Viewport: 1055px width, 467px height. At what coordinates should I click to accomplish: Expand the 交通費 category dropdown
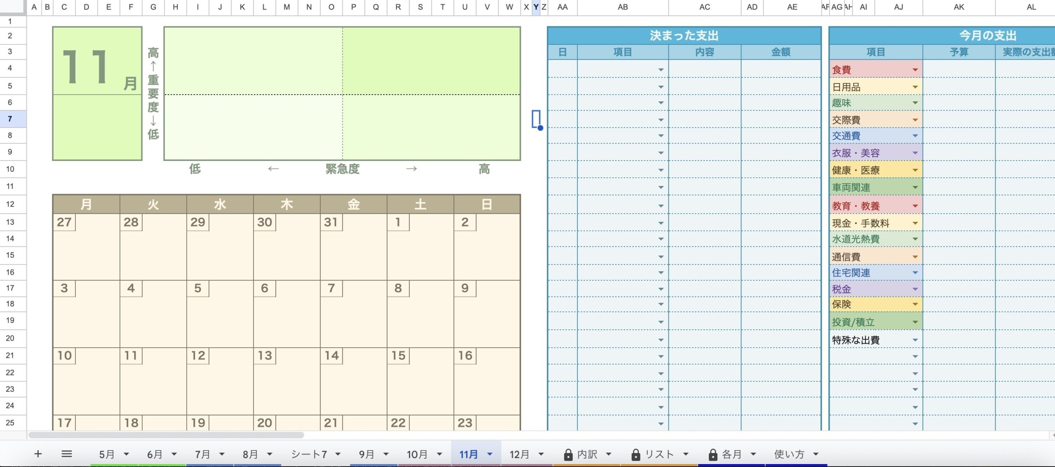coord(915,136)
